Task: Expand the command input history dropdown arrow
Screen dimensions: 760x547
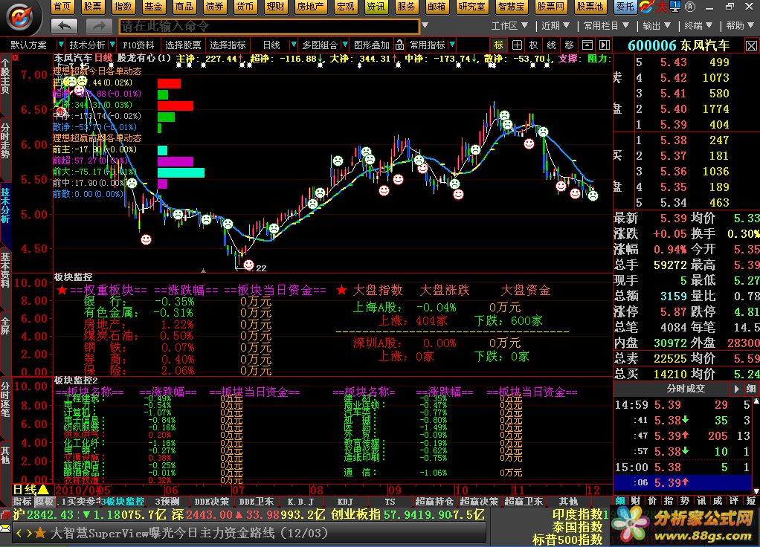Action: 425,26
